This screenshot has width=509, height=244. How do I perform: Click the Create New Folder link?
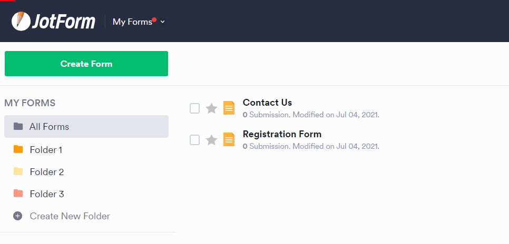coord(70,216)
